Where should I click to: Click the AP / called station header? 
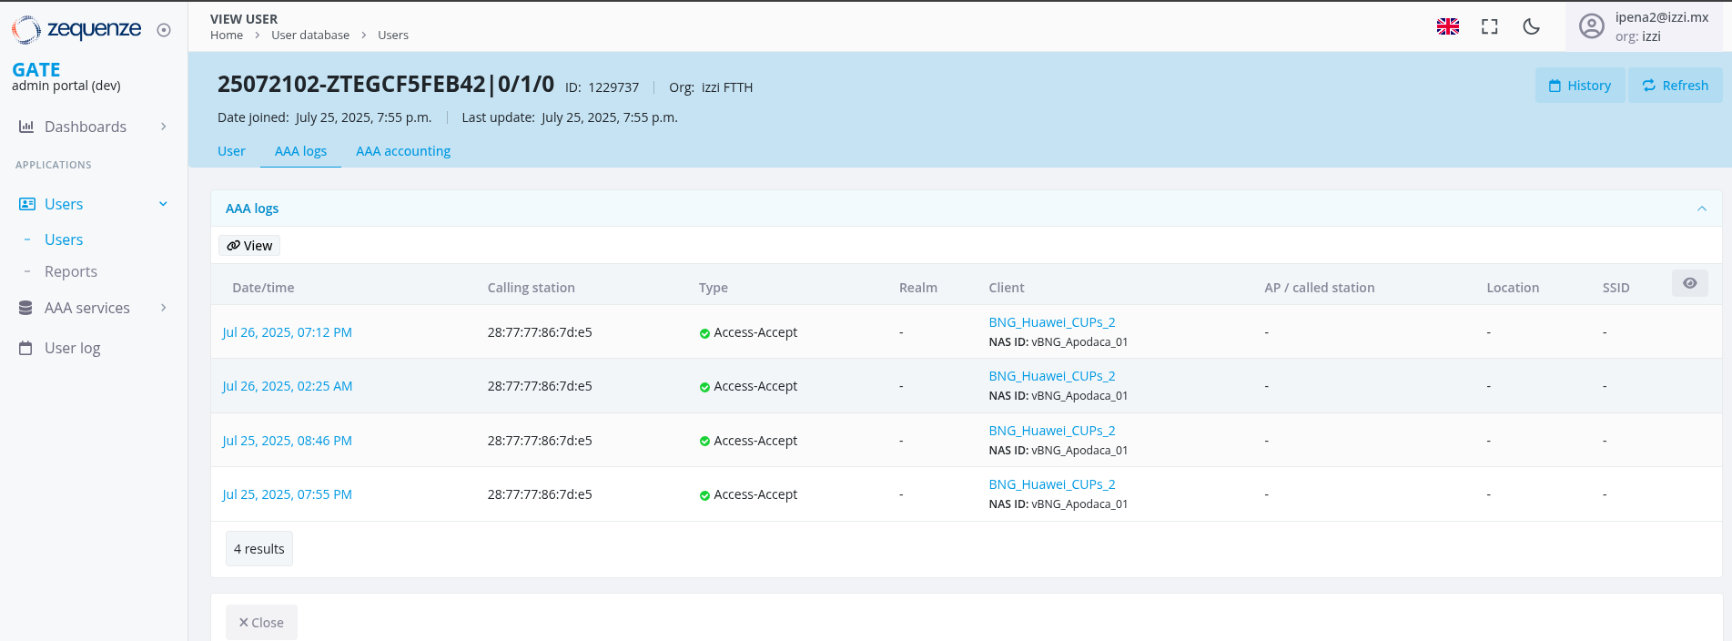(x=1320, y=288)
